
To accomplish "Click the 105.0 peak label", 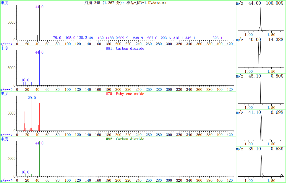I will click(x=70, y=38).
